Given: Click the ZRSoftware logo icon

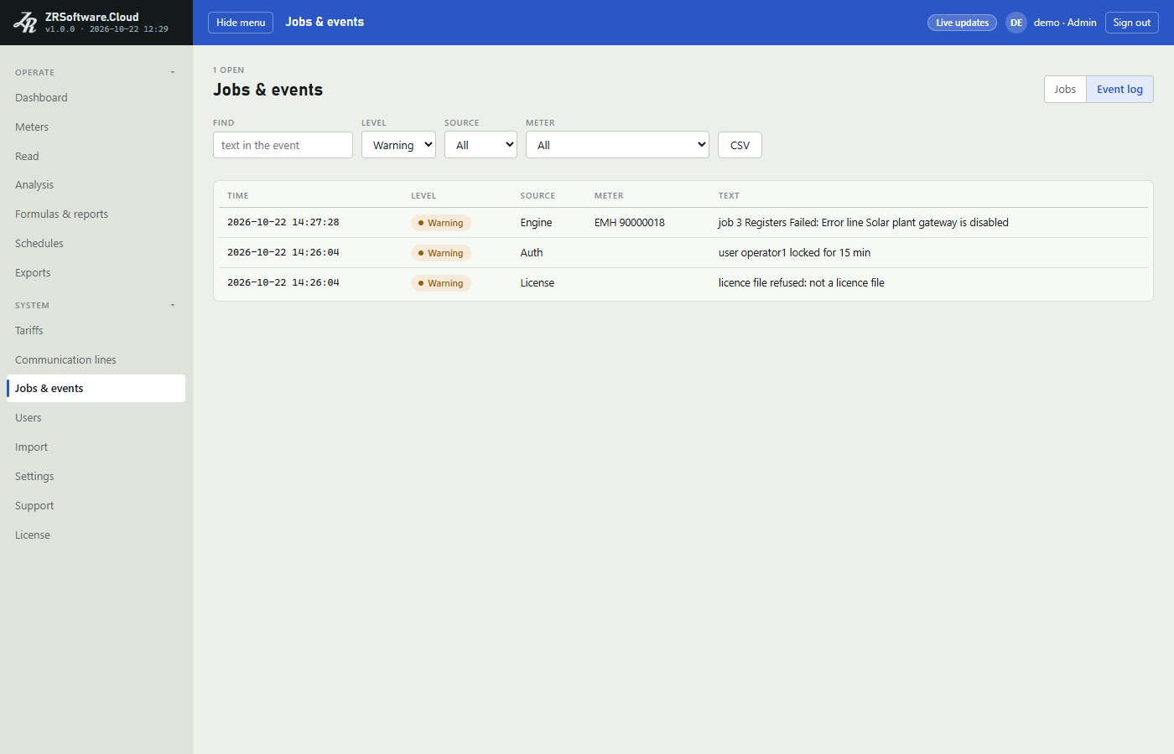Looking at the screenshot, I should (25, 23).
